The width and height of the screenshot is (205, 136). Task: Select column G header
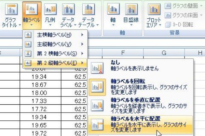coord(164,53)
